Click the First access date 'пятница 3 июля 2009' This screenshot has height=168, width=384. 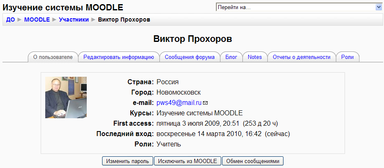tap(189, 124)
